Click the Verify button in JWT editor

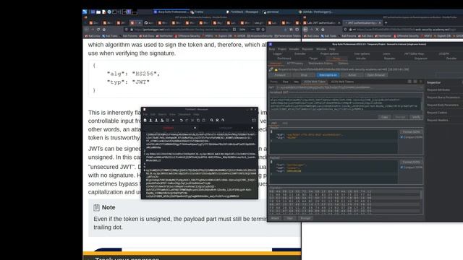[416, 117]
